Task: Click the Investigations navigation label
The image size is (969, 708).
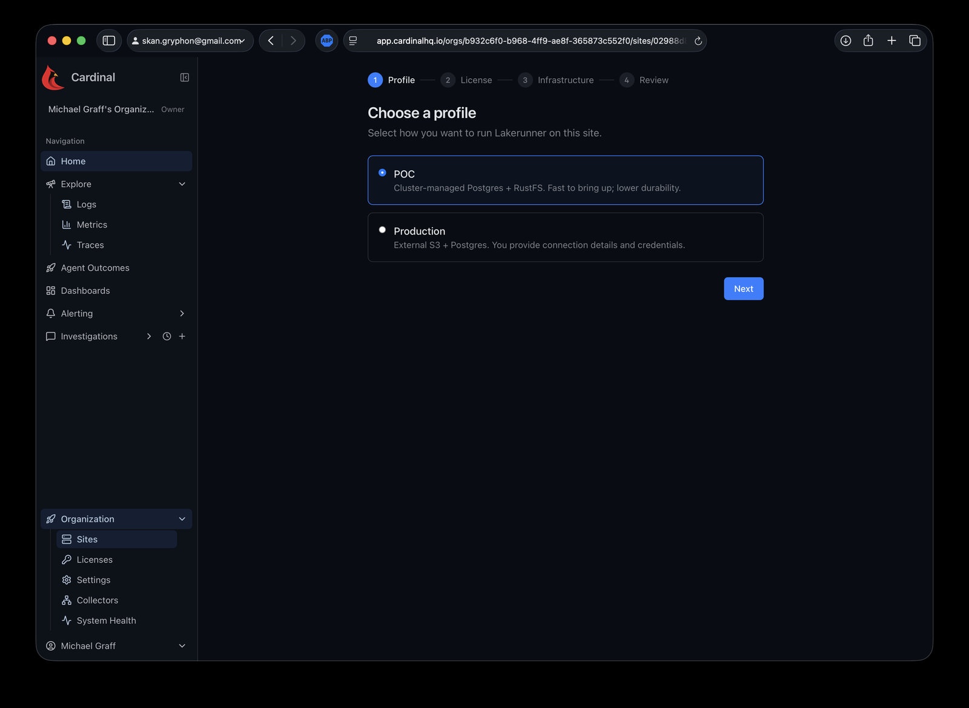Action: point(89,336)
